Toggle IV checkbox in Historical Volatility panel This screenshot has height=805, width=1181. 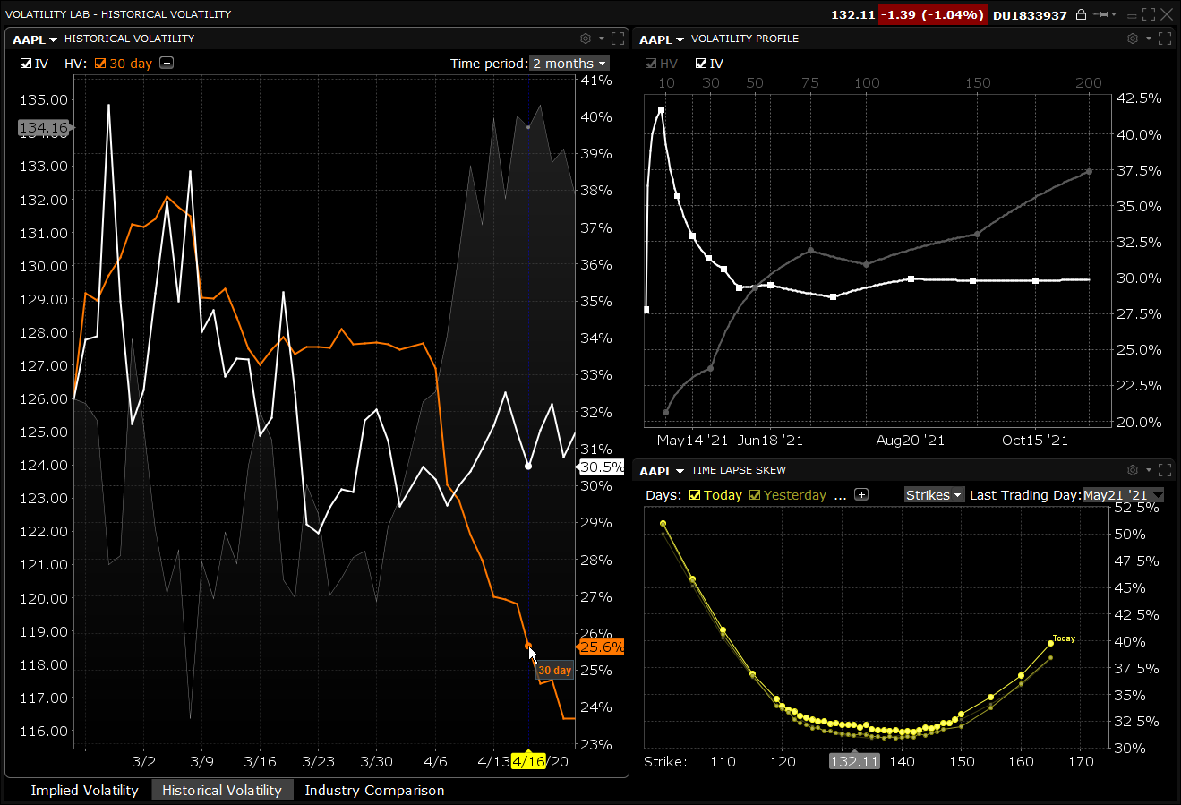[x=26, y=64]
